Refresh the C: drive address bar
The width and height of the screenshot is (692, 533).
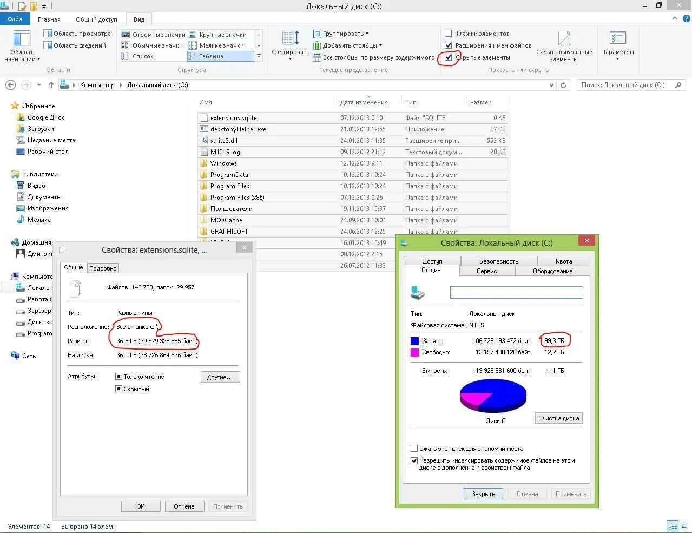pyautogui.click(x=563, y=85)
